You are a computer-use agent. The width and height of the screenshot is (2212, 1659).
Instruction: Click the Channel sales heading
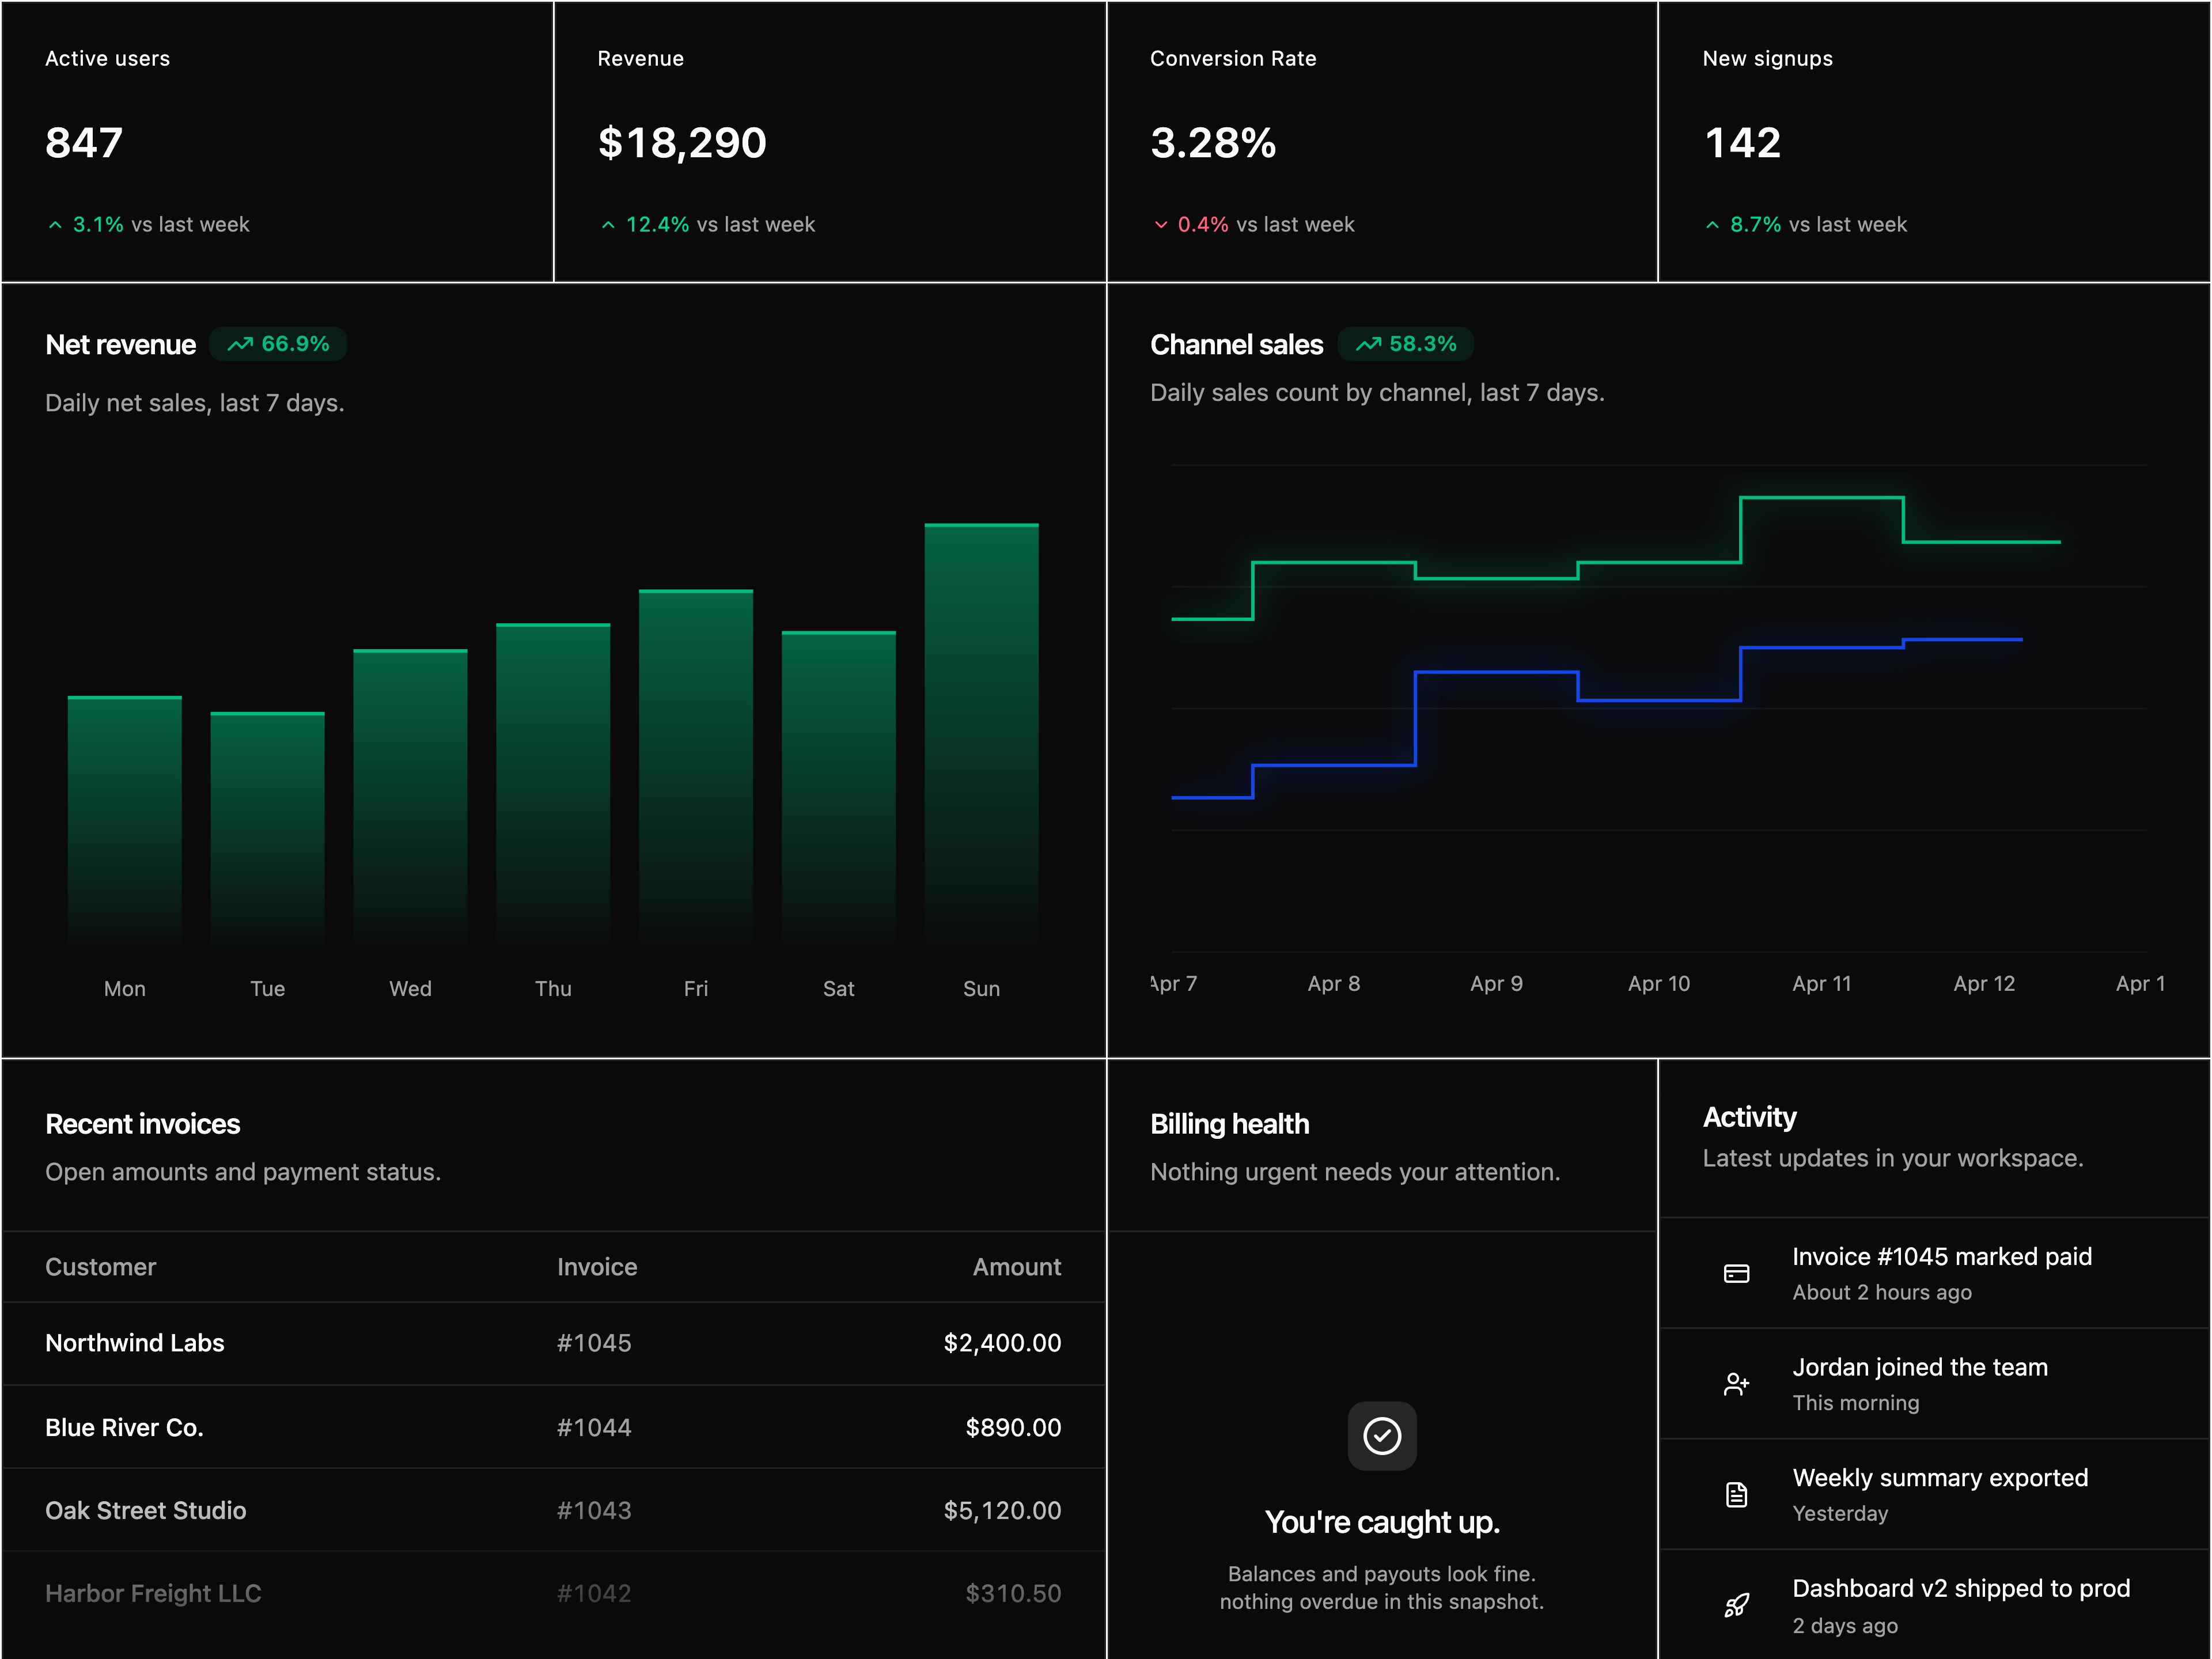pos(1237,345)
